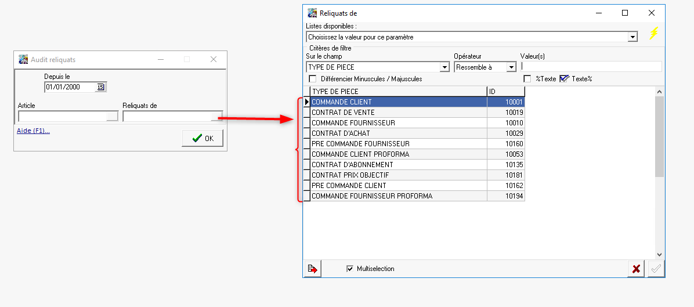Open the Aide (F1) help link
Image resolution: width=694 pixels, height=307 pixels.
(x=33, y=131)
